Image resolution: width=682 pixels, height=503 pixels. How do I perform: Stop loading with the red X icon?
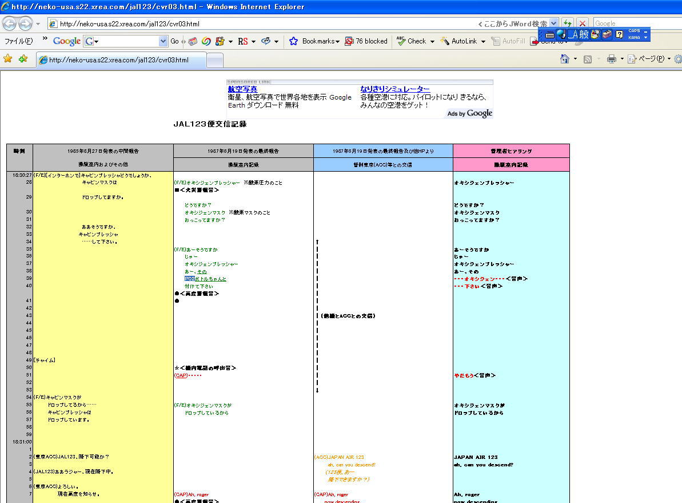point(583,23)
